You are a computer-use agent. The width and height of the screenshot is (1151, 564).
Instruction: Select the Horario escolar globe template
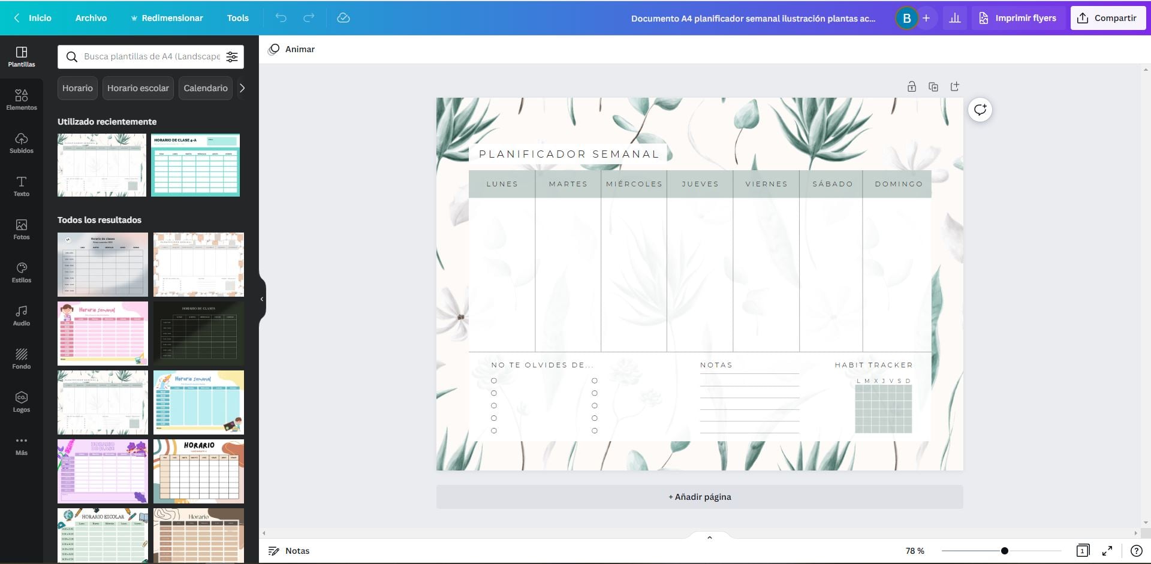click(103, 536)
